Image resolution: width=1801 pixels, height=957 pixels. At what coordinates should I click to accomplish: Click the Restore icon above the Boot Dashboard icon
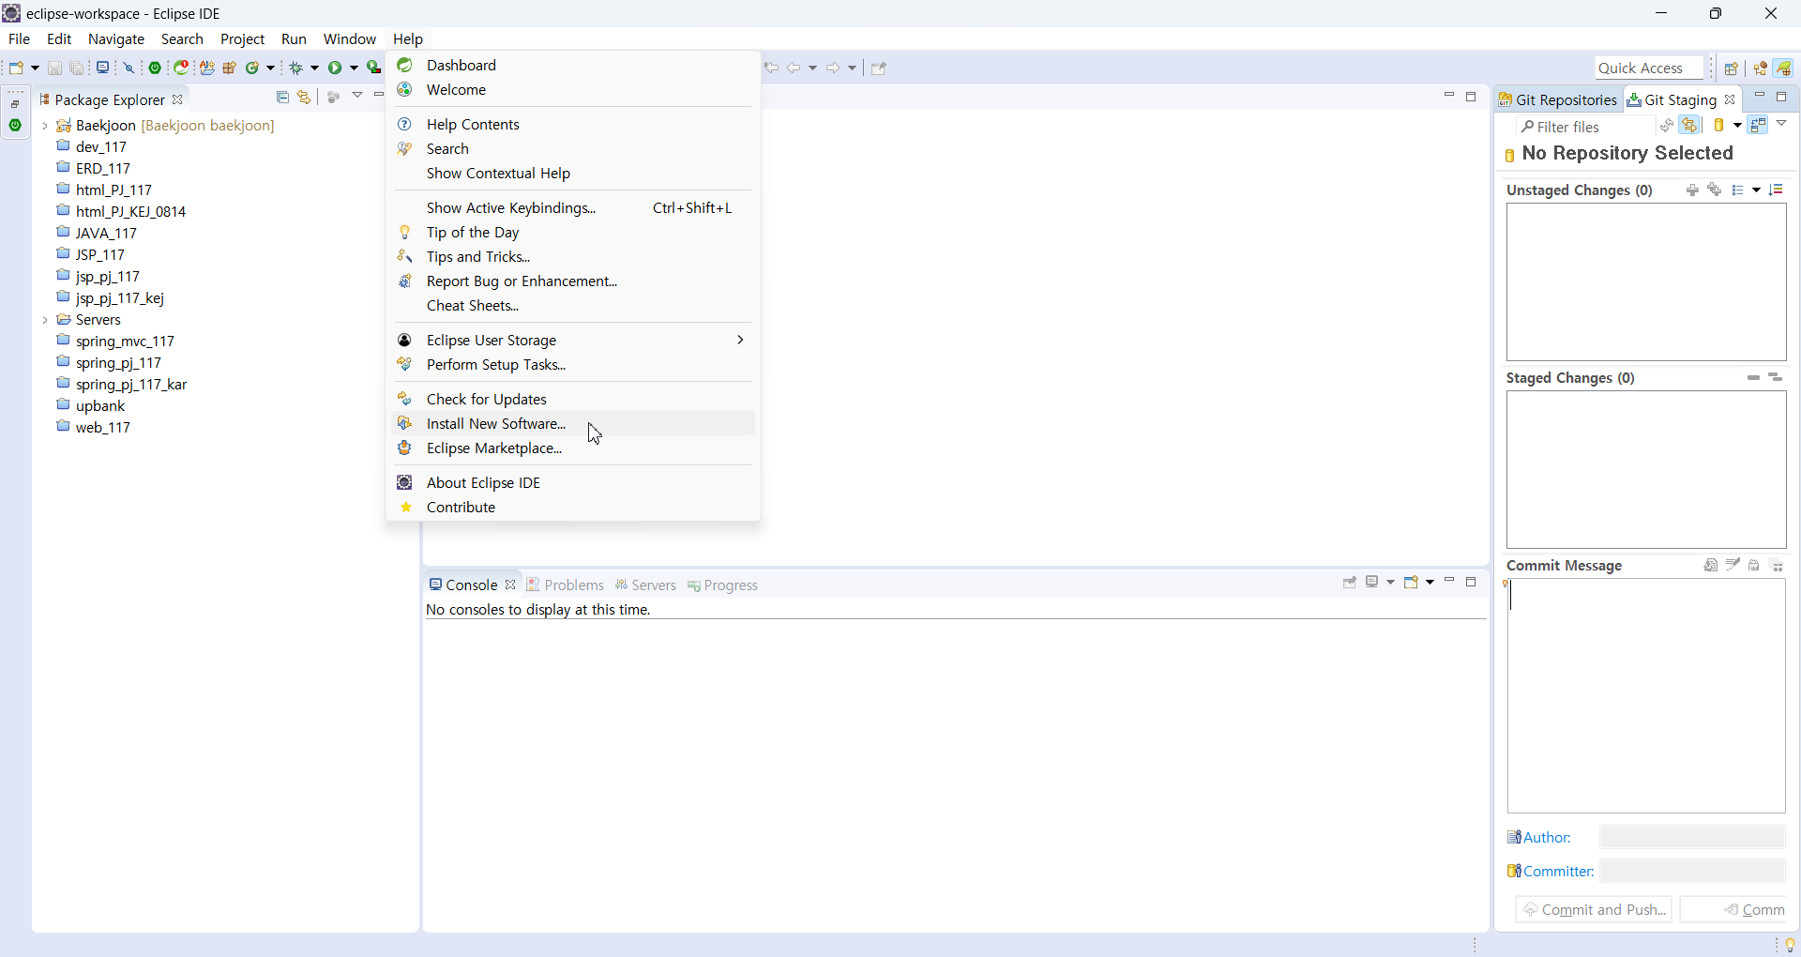16,104
